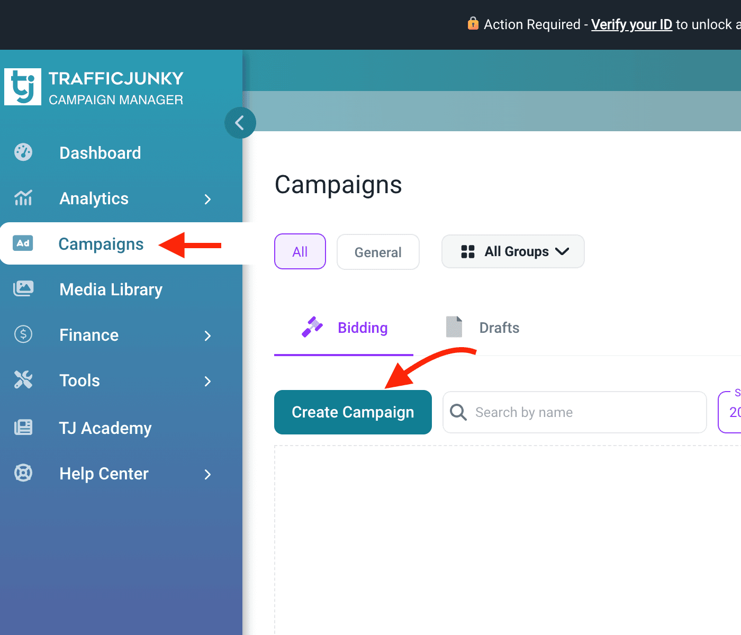Switch to the Bidding tab
The image size is (741, 635).
coord(344,328)
